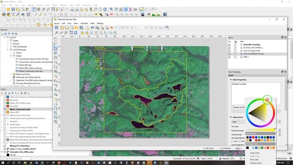Expand the Raster and Vector folder
Screen dimensions: 293x165
(x=11, y=74)
